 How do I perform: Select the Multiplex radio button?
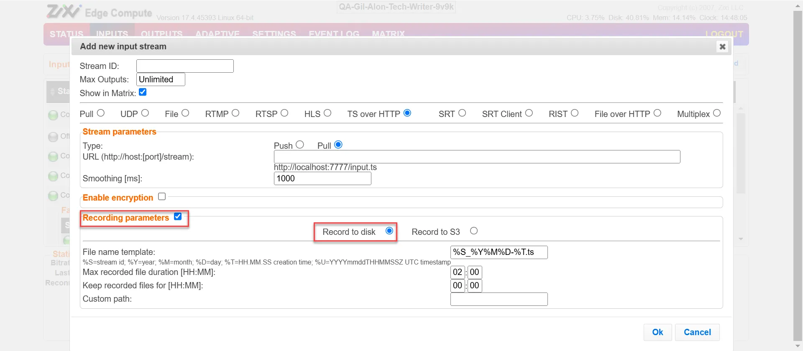pyautogui.click(x=717, y=113)
